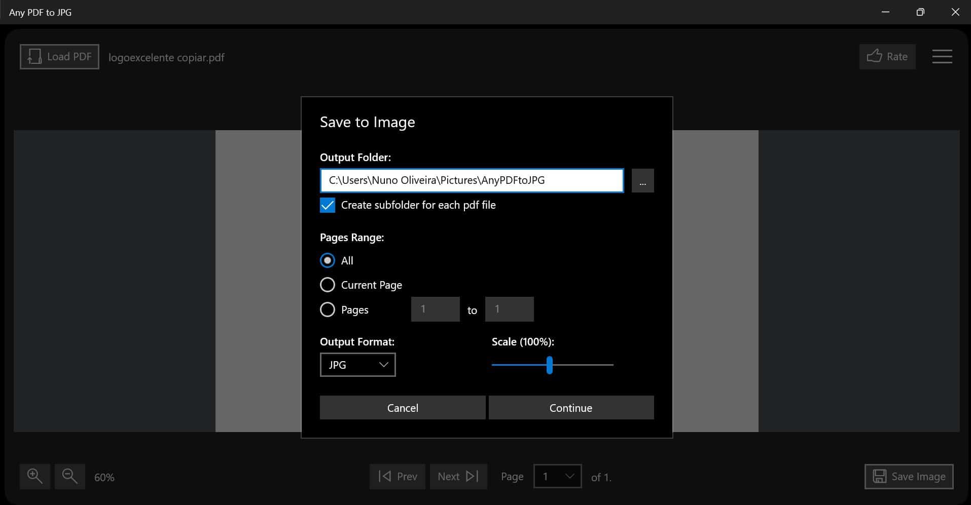Open the JPG output format dropdown
Image resolution: width=971 pixels, height=505 pixels.
[357, 365]
